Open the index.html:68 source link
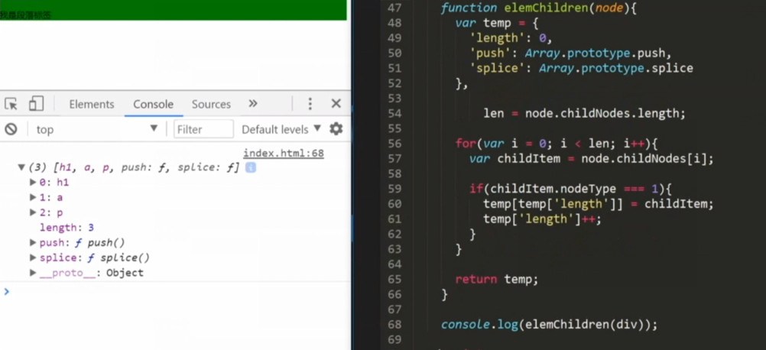Screen dimensions: 766x350 [x=284, y=154]
